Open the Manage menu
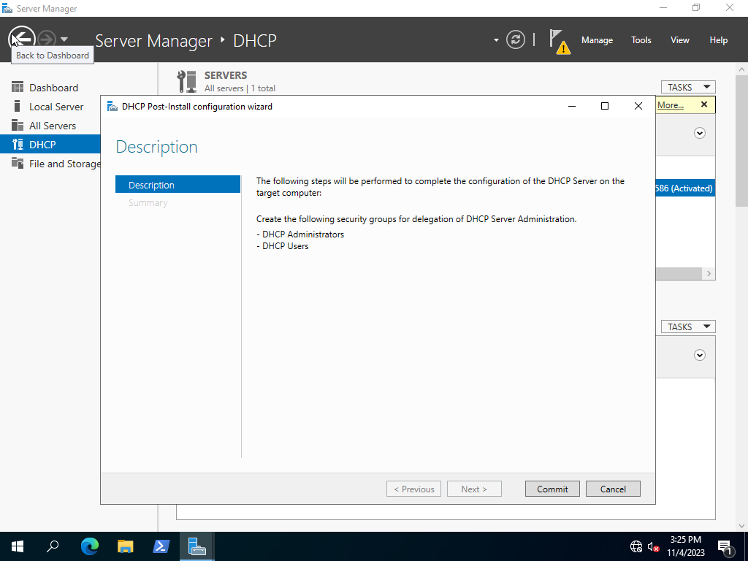748x561 pixels. 597,40
